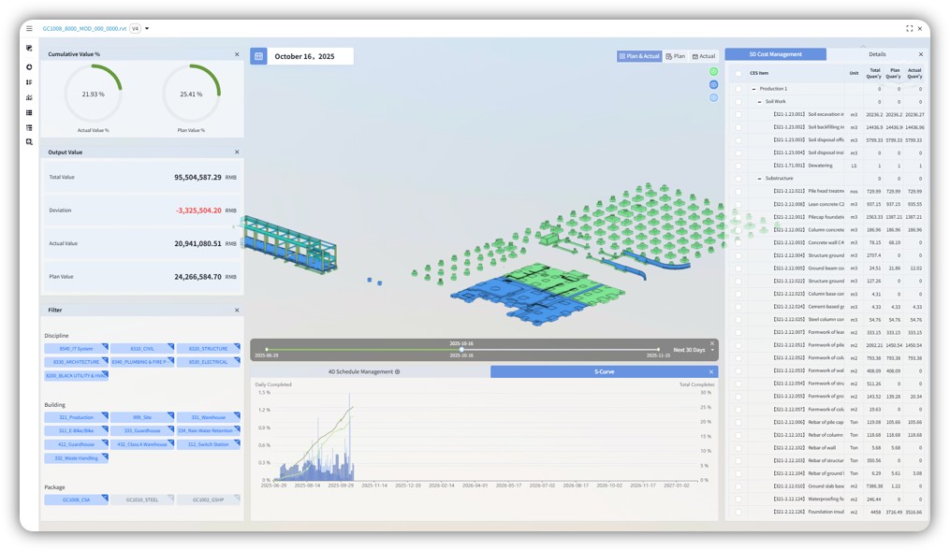
Task: Click the dark blue eye visibility icon
Action: (x=713, y=84)
